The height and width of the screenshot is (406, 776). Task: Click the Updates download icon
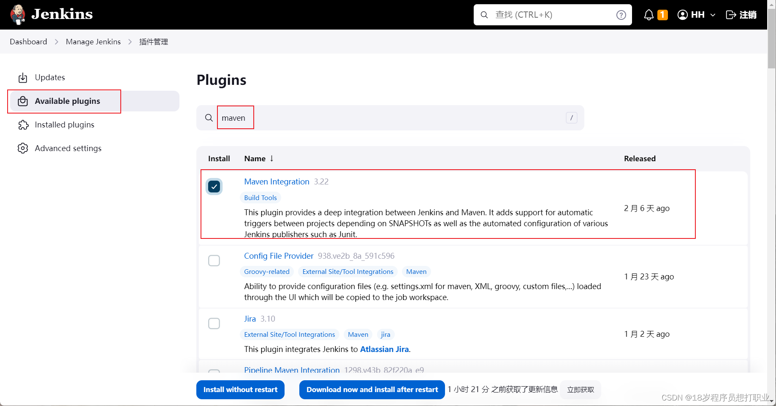(x=23, y=78)
